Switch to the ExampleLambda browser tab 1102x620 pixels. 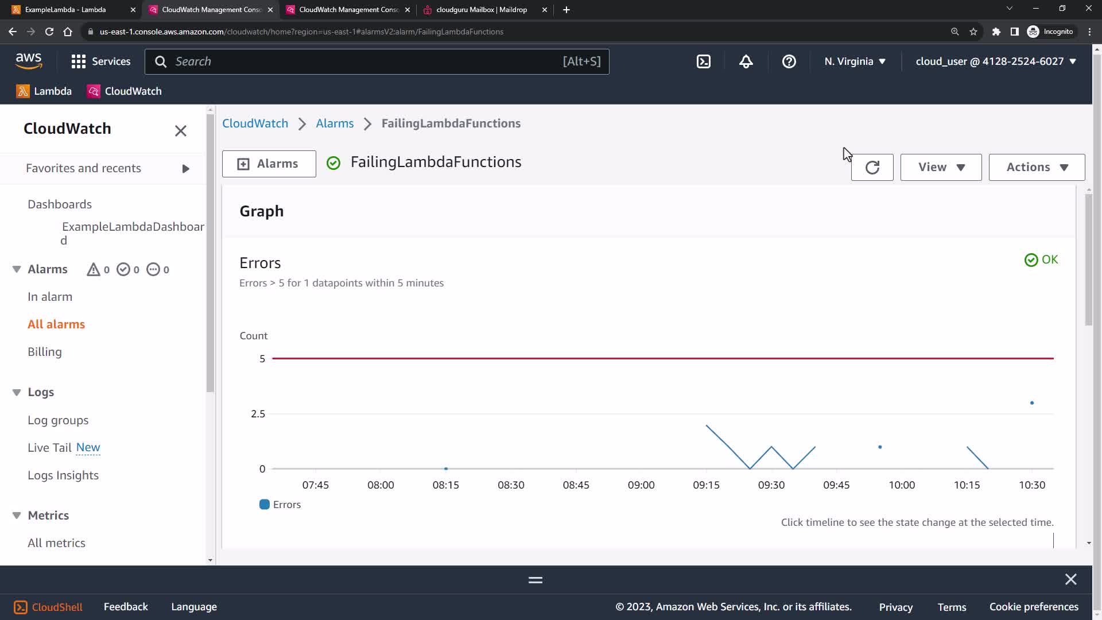(65, 10)
